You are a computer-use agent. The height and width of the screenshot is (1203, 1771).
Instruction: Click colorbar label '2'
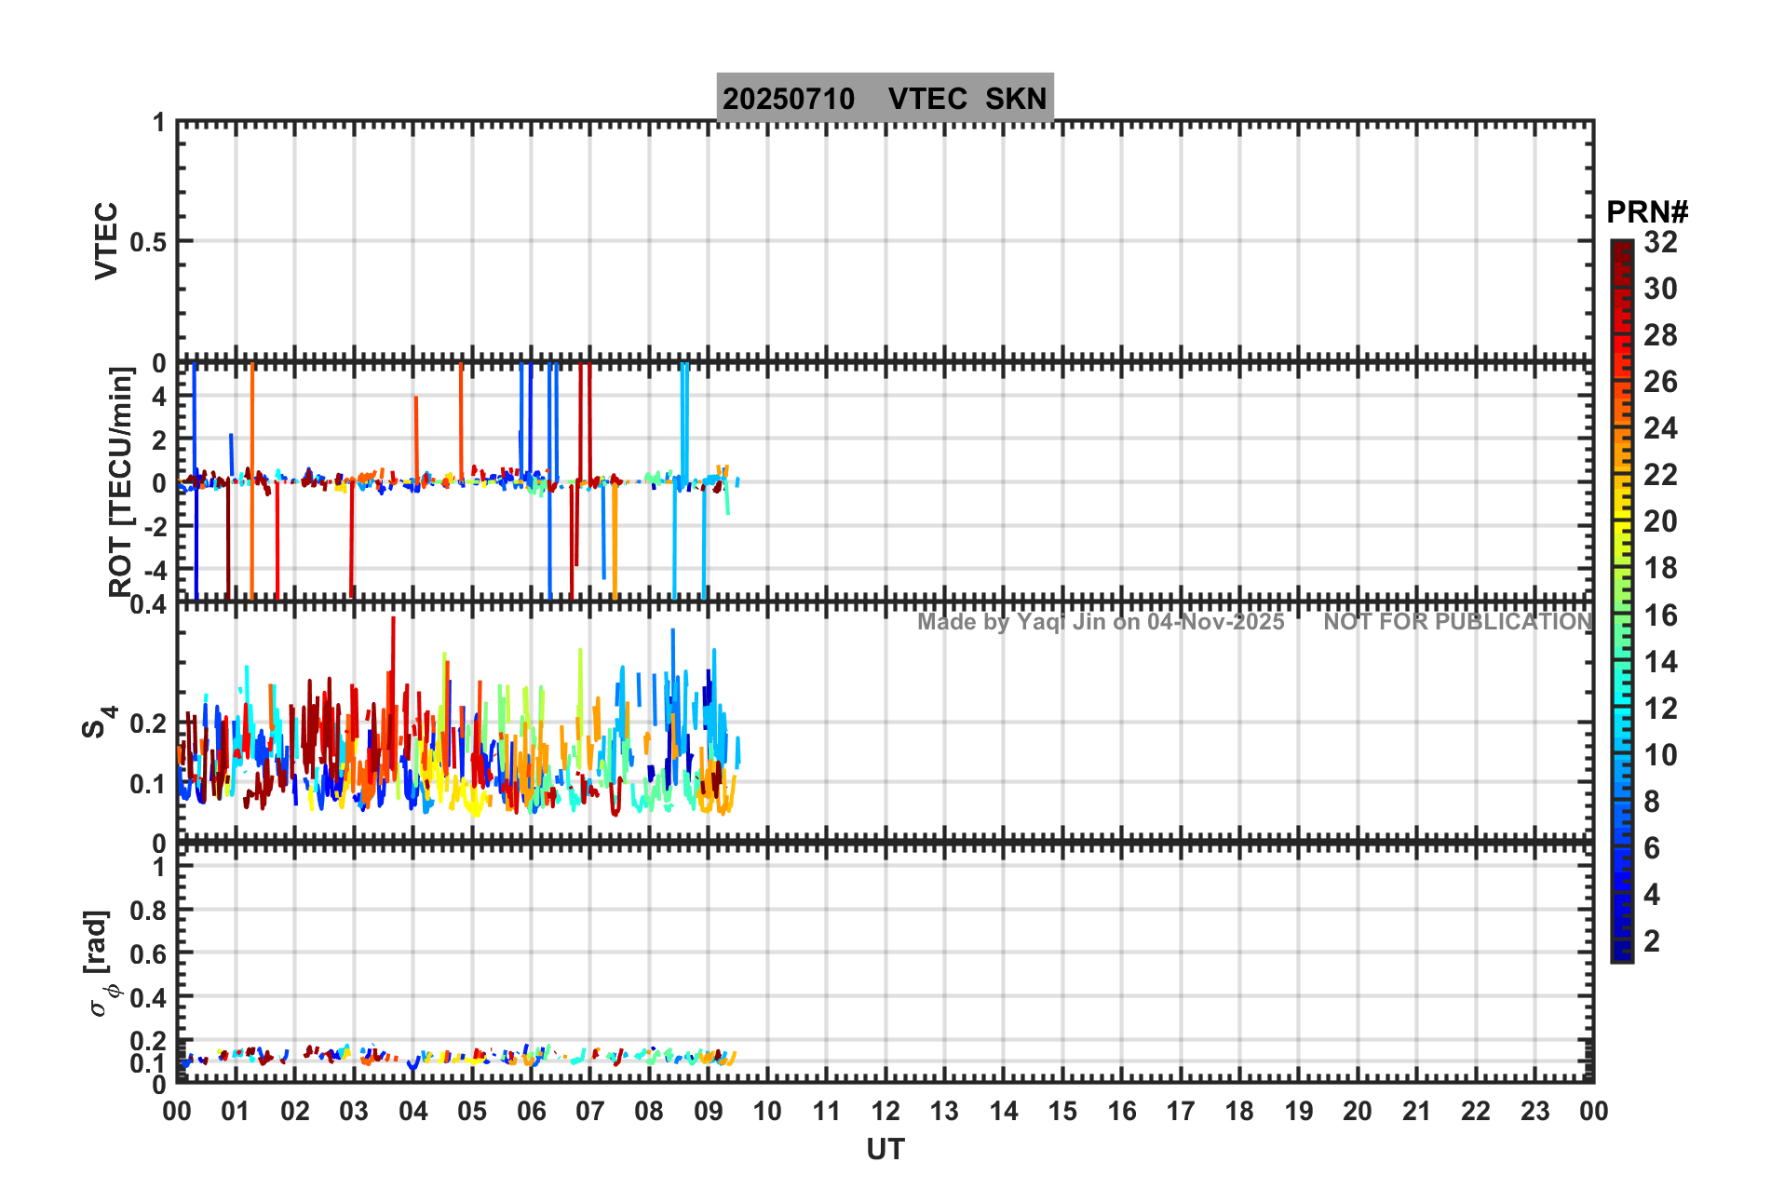[1652, 941]
